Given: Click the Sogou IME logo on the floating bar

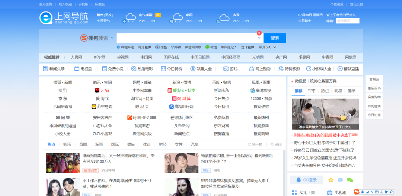Looking at the screenshot, I should (x=357, y=192).
